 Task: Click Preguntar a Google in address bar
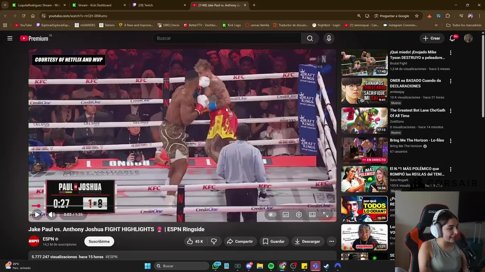(392, 16)
